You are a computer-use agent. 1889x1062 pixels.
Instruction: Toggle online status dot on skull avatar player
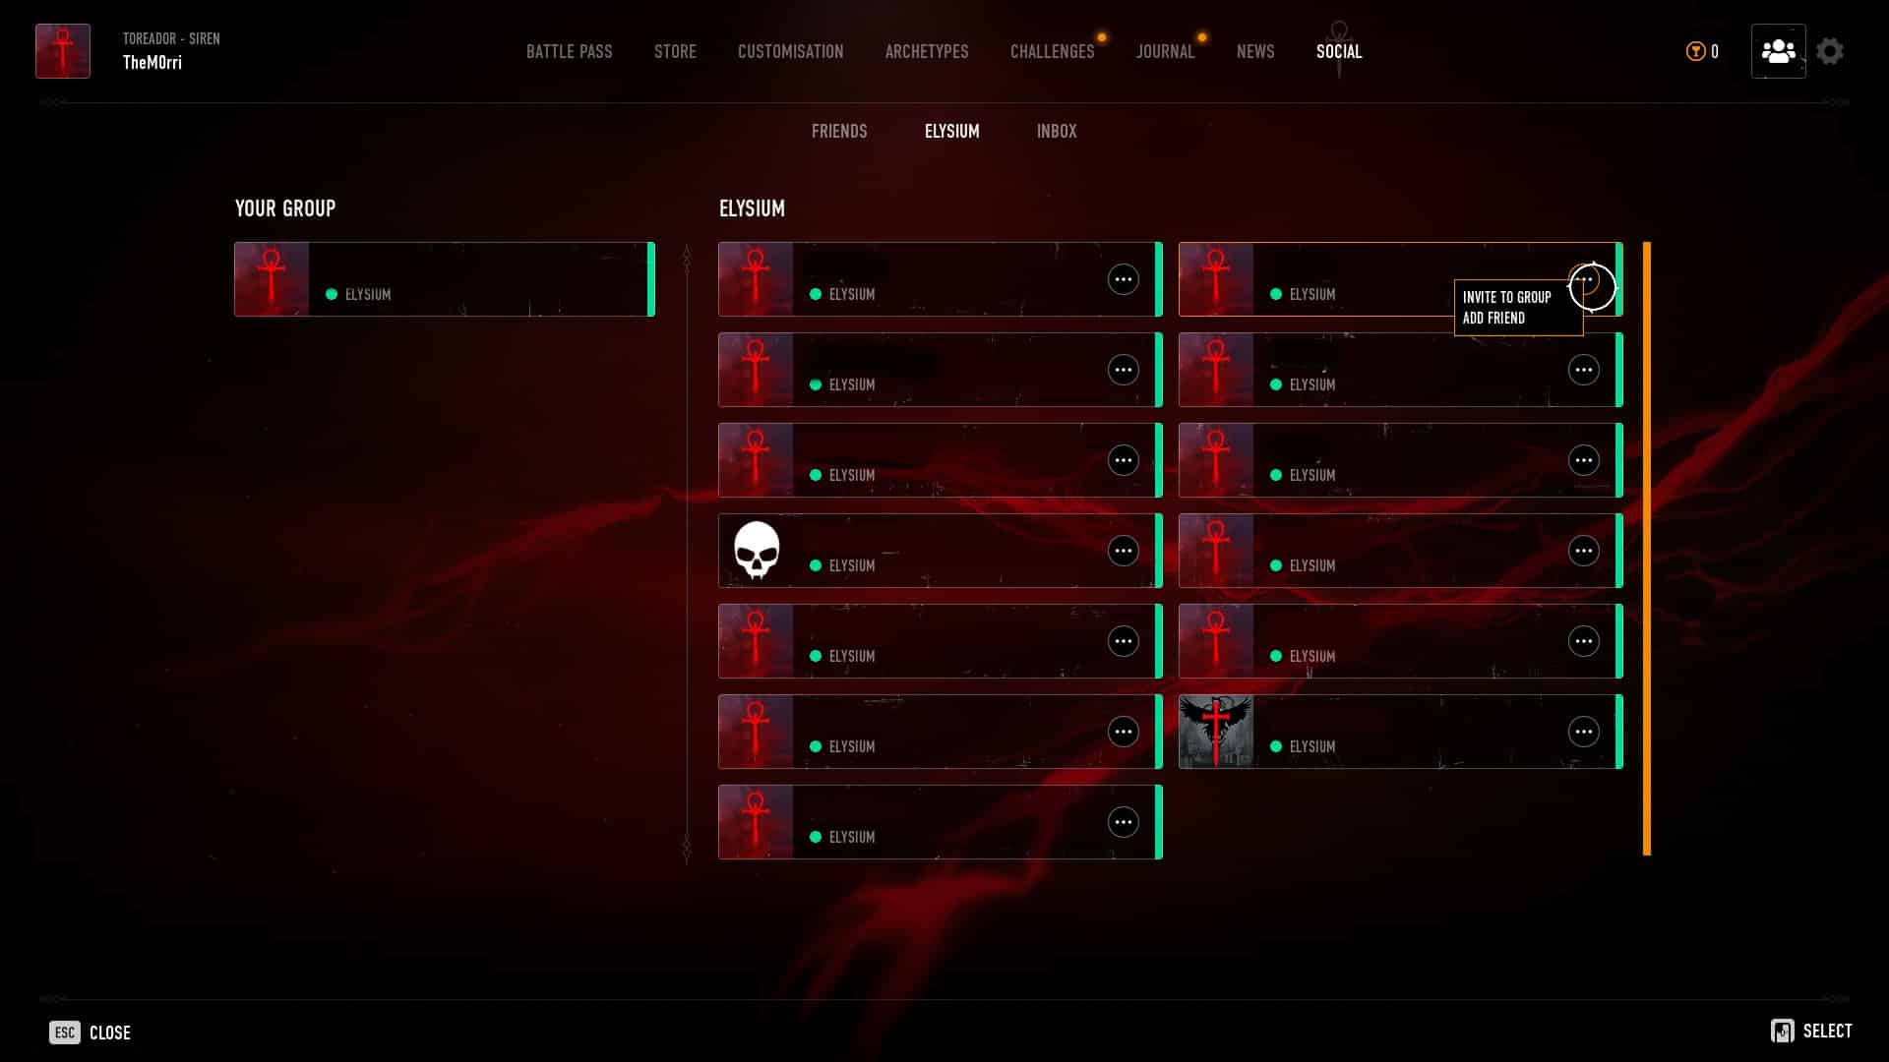816,565
